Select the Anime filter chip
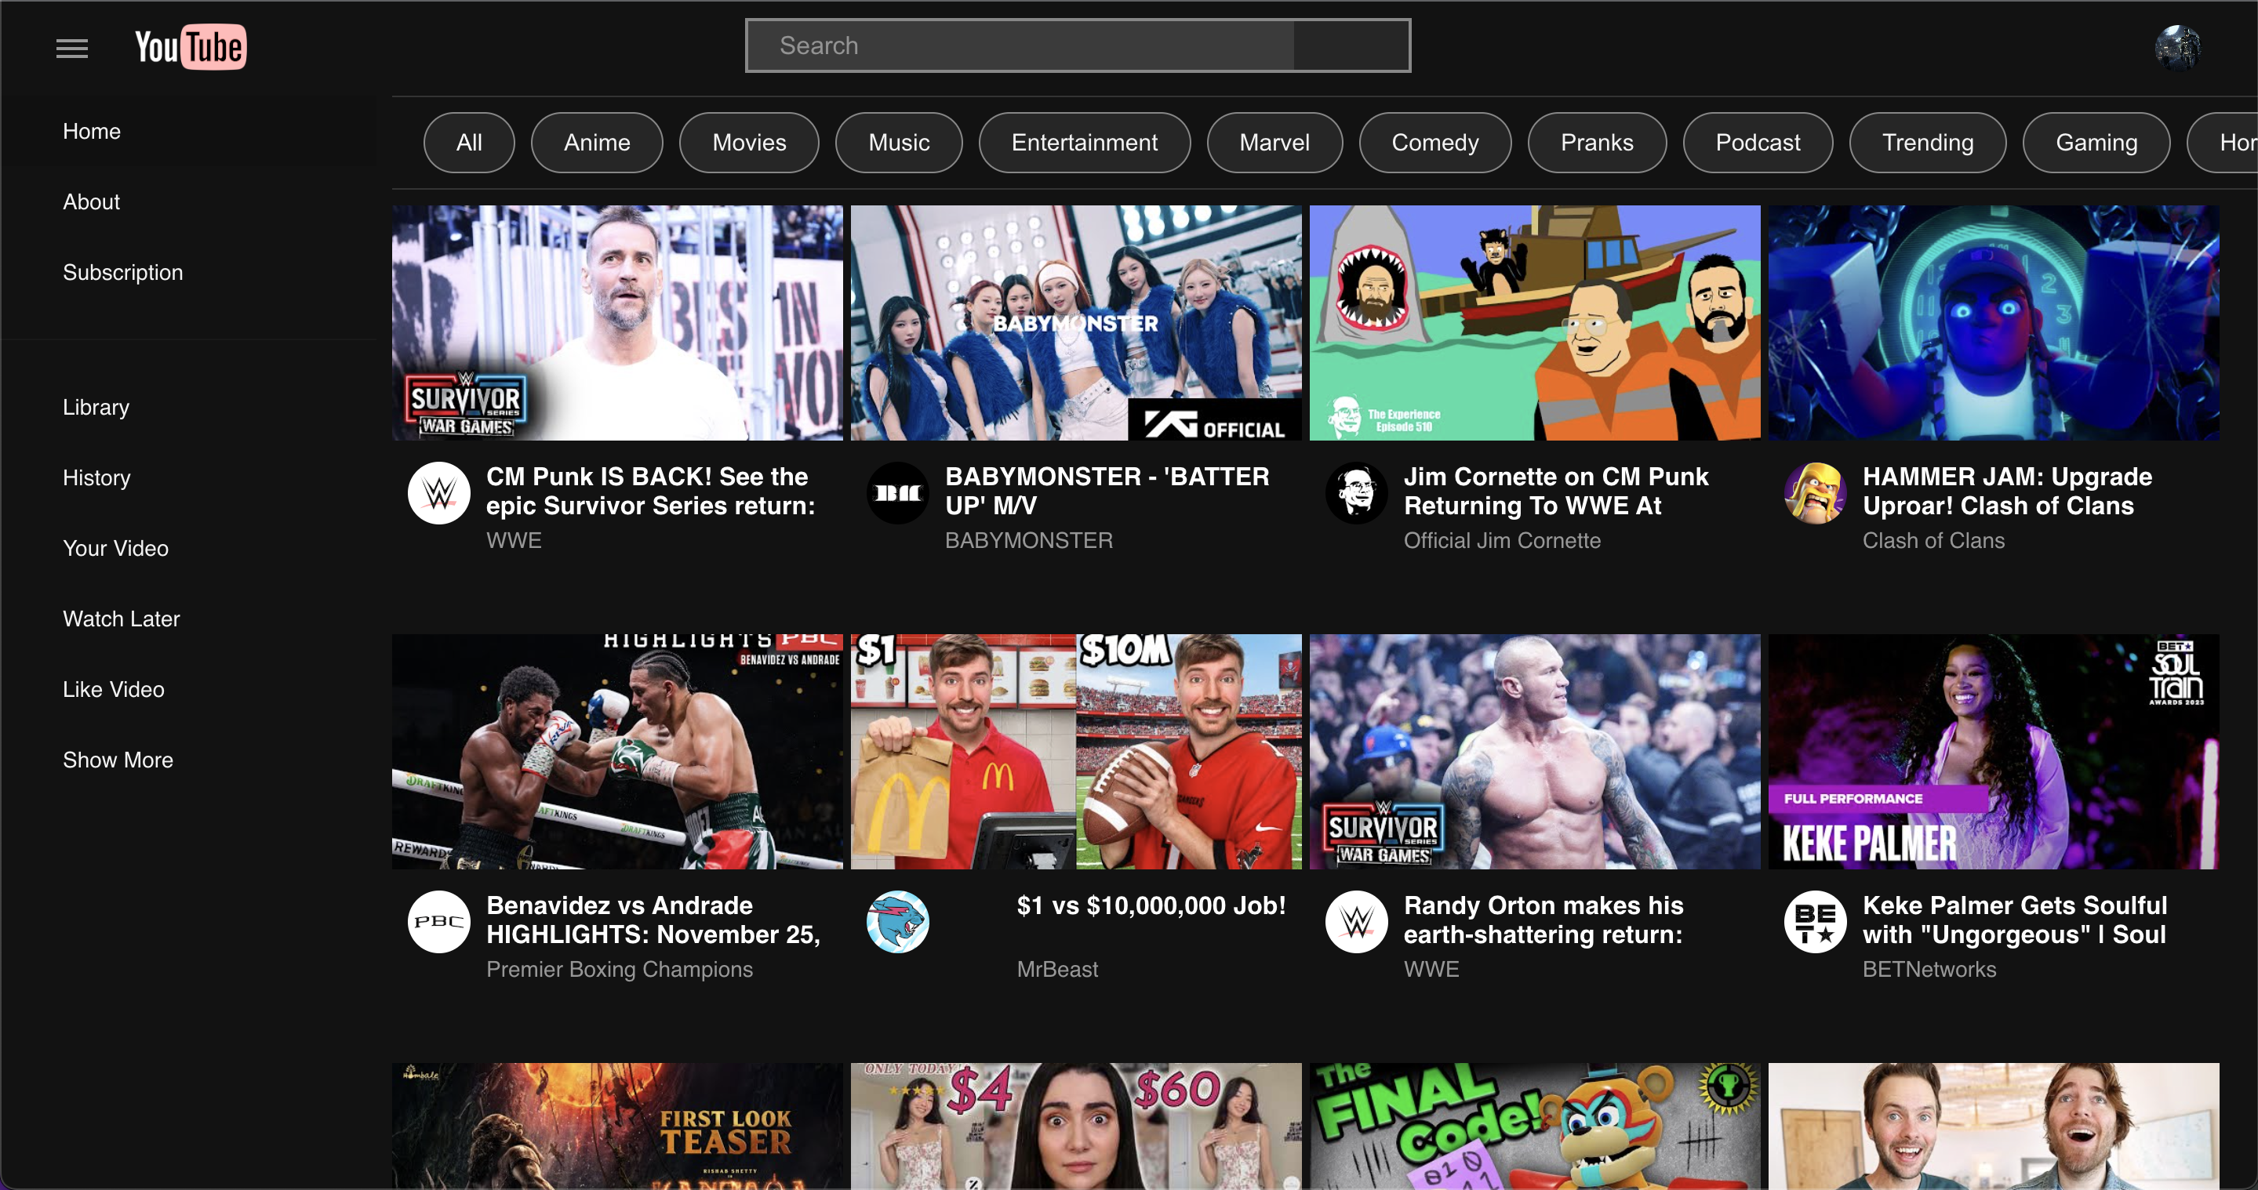The image size is (2258, 1190). point(597,143)
